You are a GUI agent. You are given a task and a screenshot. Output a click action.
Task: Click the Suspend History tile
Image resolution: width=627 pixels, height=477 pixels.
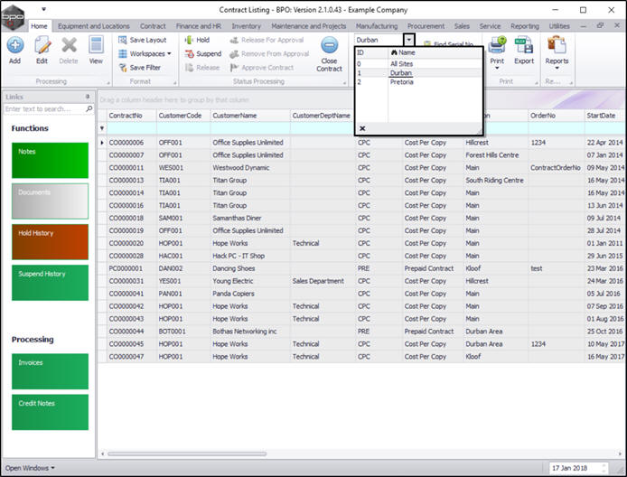point(50,283)
